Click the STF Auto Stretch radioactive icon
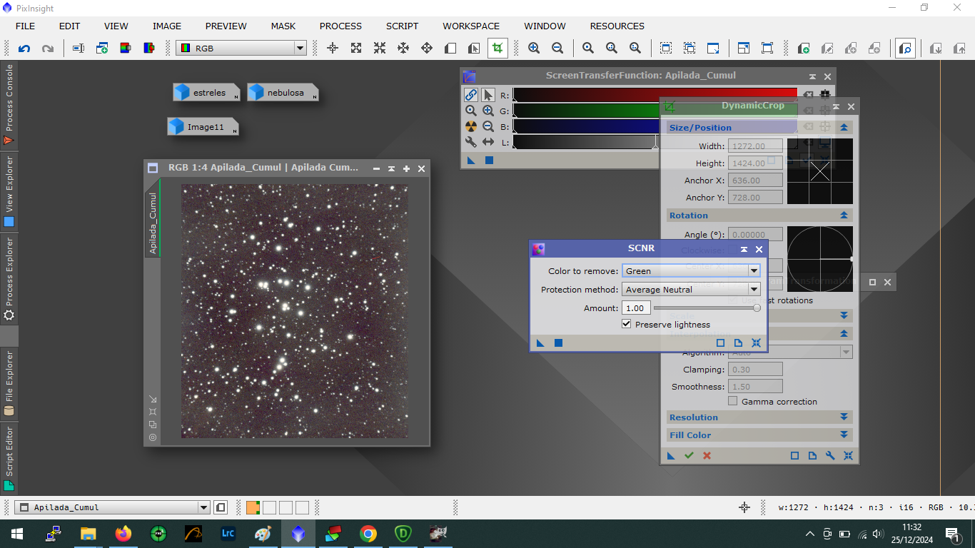The width and height of the screenshot is (975, 548). pyautogui.click(x=471, y=126)
